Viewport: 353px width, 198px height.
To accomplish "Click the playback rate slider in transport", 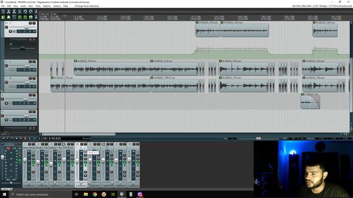I will [259, 139].
